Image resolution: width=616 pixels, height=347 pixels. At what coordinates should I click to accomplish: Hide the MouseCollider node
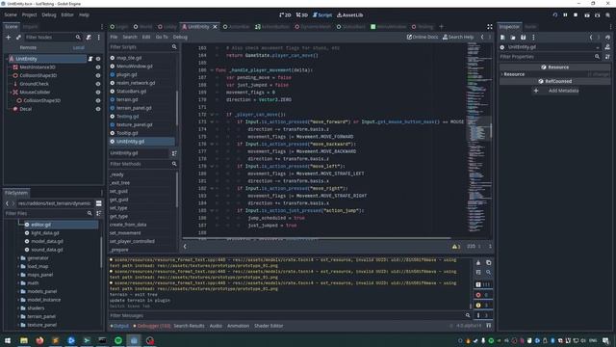(98, 93)
